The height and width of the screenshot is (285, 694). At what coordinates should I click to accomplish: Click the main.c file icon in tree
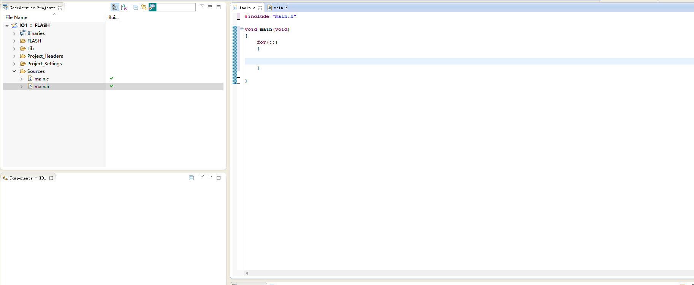[30, 79]
